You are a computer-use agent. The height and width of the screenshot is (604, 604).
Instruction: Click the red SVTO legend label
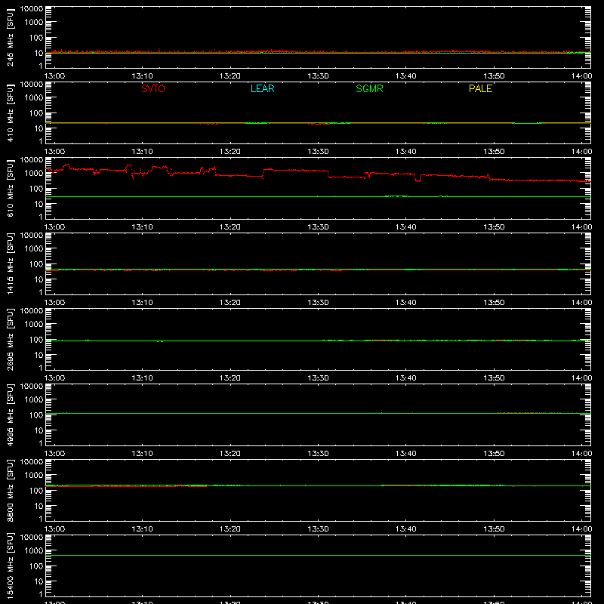click(x=153, y=88)
